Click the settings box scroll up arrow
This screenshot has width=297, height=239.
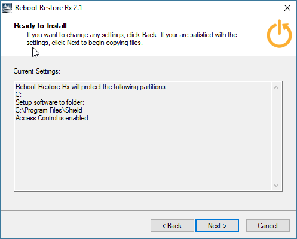276,87
